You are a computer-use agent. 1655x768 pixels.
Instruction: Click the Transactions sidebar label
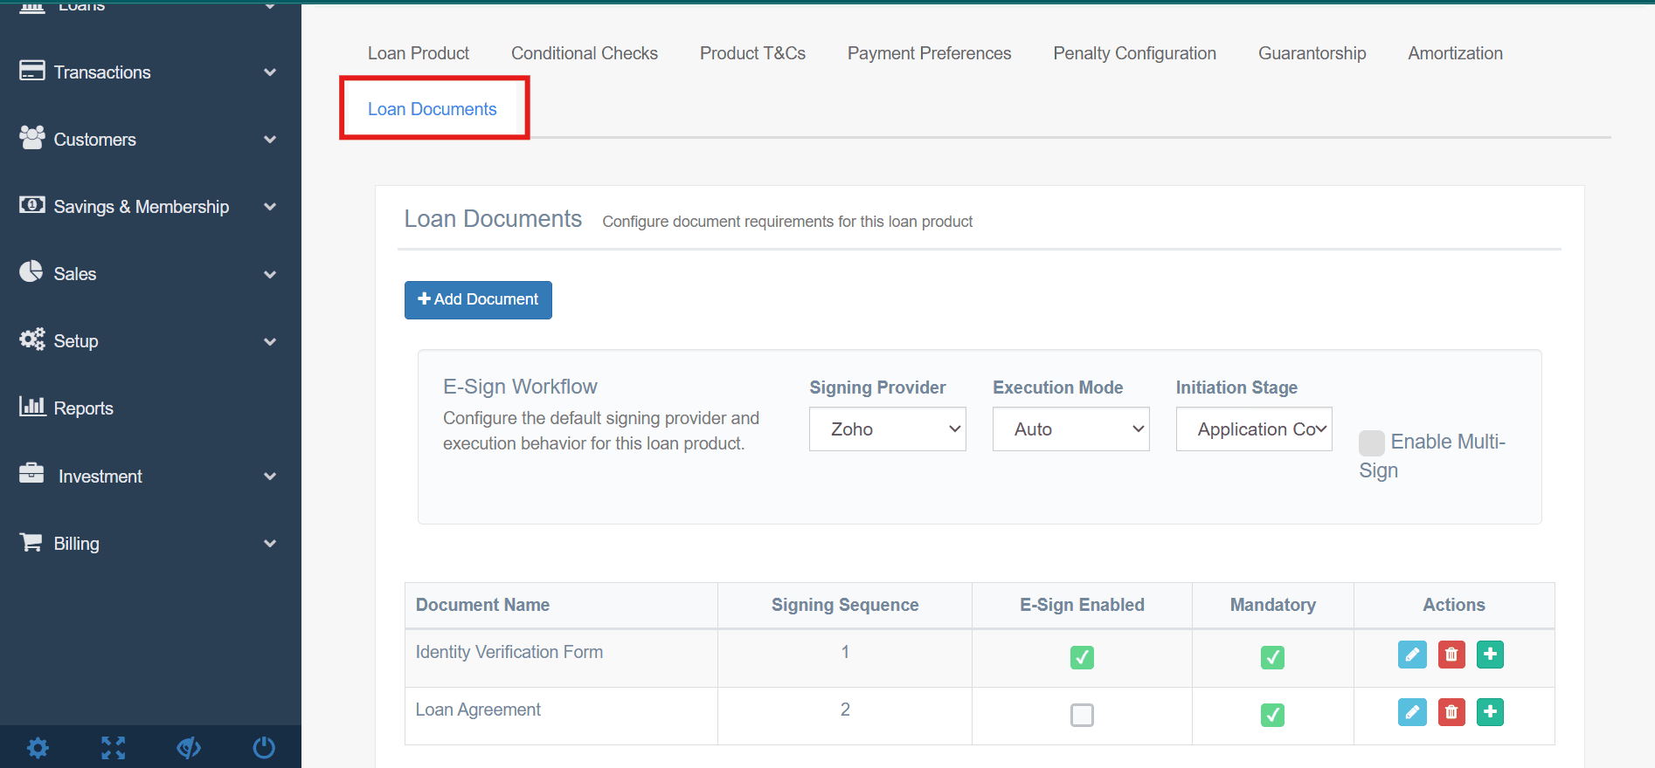point(102,72)
